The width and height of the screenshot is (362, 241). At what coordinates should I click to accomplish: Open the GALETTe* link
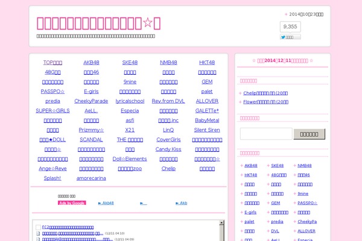[x=207, y=111]
